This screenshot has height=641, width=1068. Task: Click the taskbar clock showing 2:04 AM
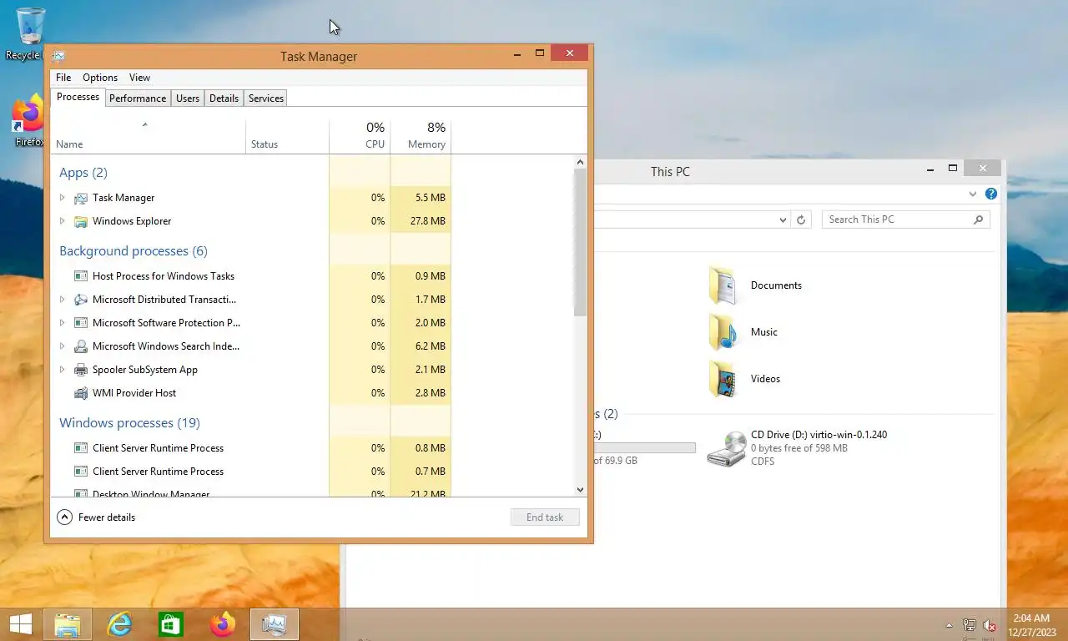(1033, 625)
